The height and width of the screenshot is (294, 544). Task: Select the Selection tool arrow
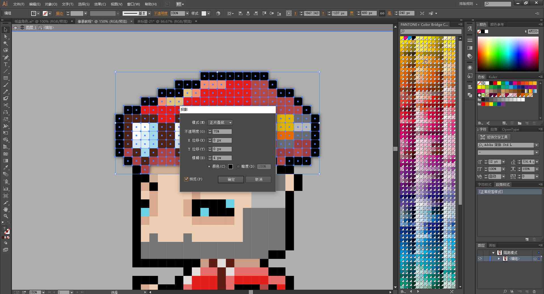[6, 30]
